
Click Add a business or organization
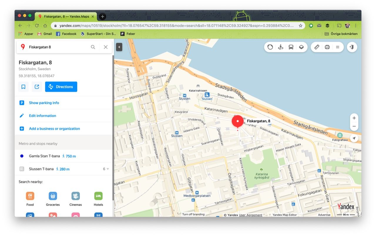[54, 129]
